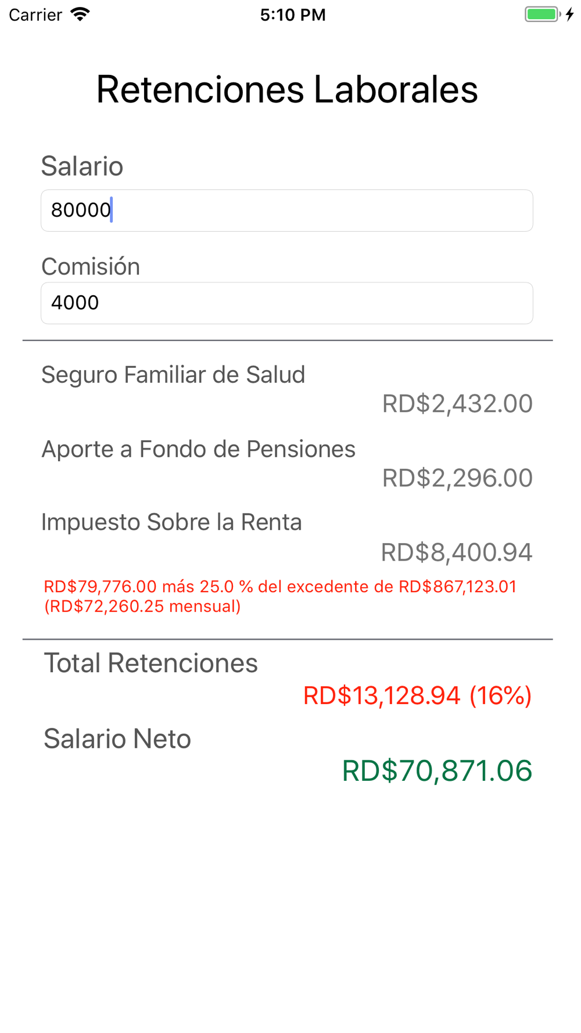Select the Impuesto Sobre la Renta label
The height and width of the screenshot is (1033, 581).
pyautogui.click(x=171, y=522)
